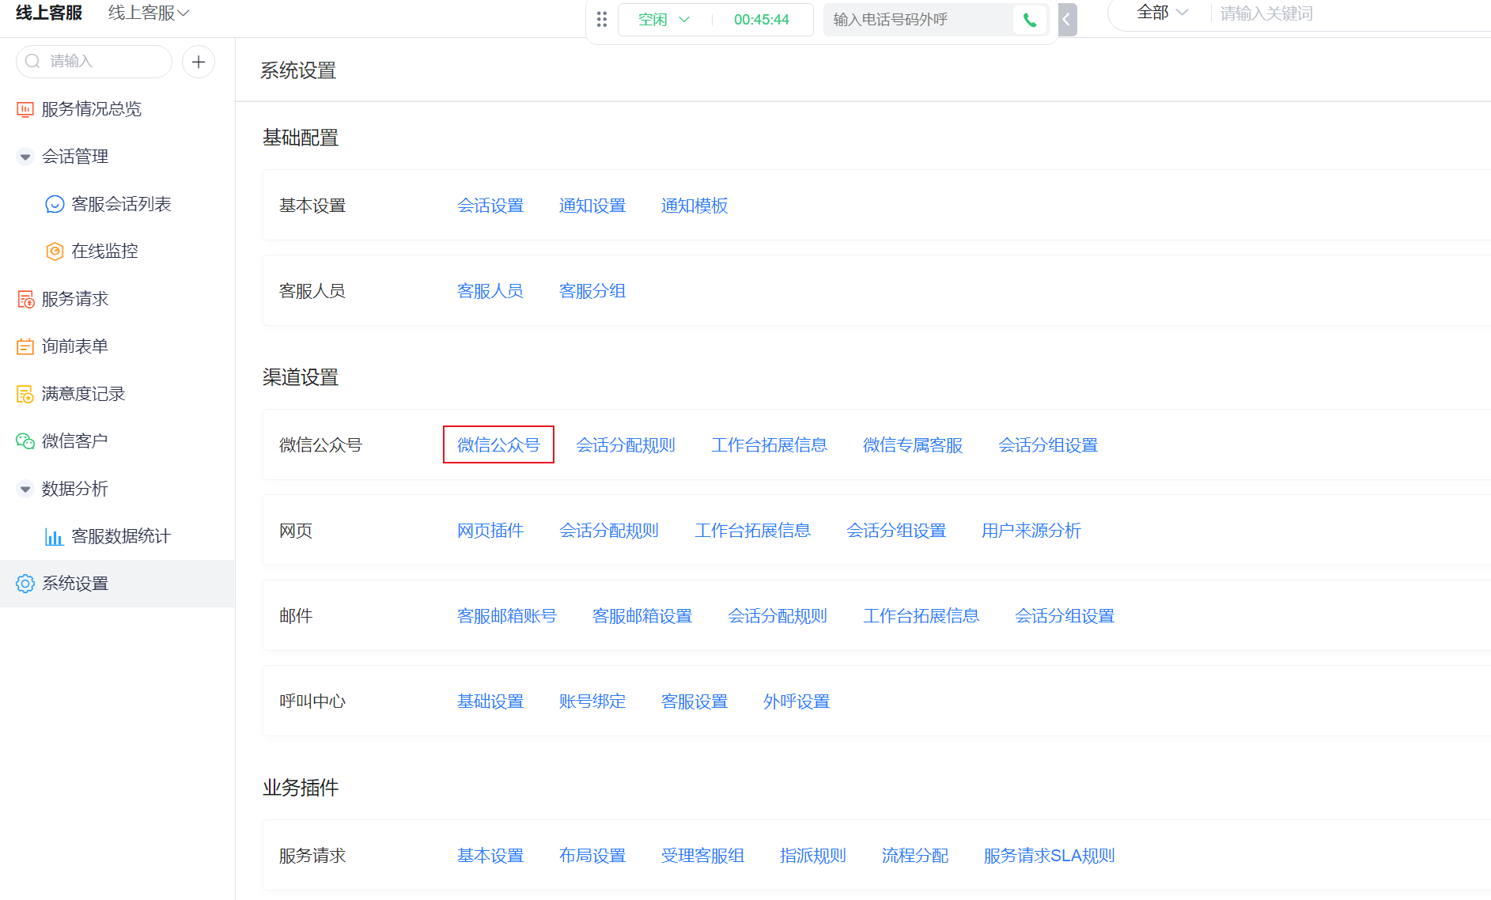The image size is (1491, 900).
Task: Open 会话分配规则 in 网页 row
Action: (609, 531)
